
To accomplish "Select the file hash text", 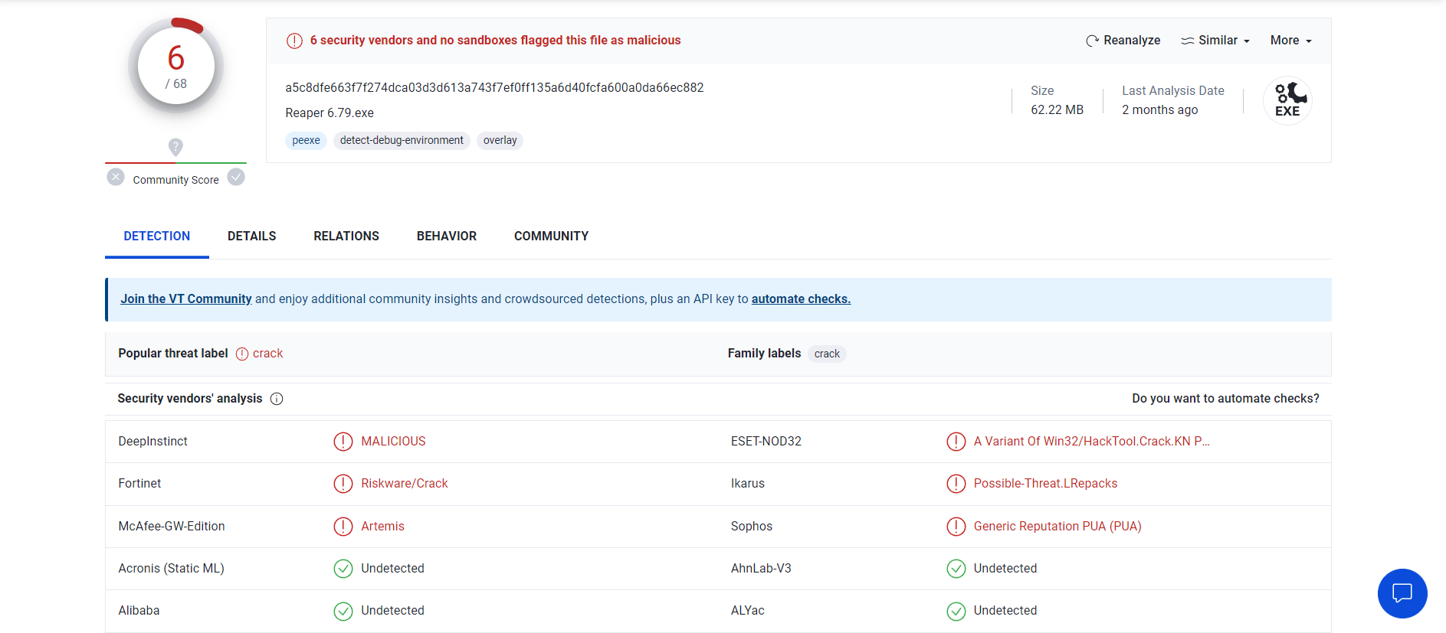I will [x=494, y=88].
